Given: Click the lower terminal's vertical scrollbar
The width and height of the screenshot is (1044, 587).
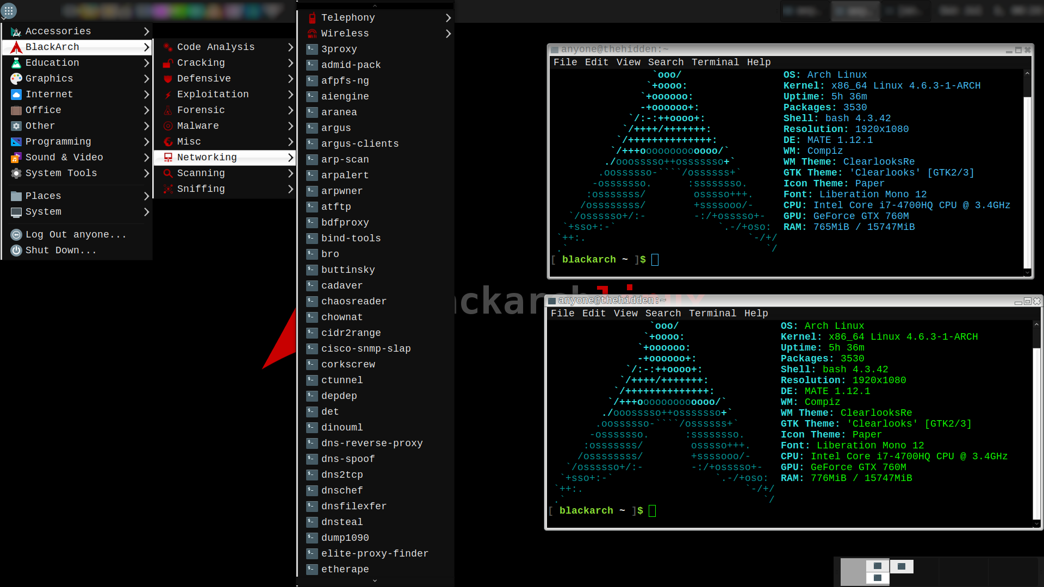Looking at the screenshot, I should tap(1036, 433).
